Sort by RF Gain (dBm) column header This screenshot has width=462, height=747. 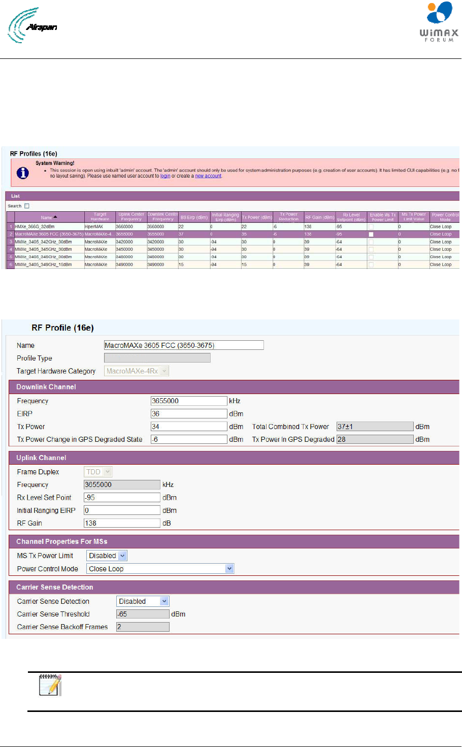(x=320, y=217)
